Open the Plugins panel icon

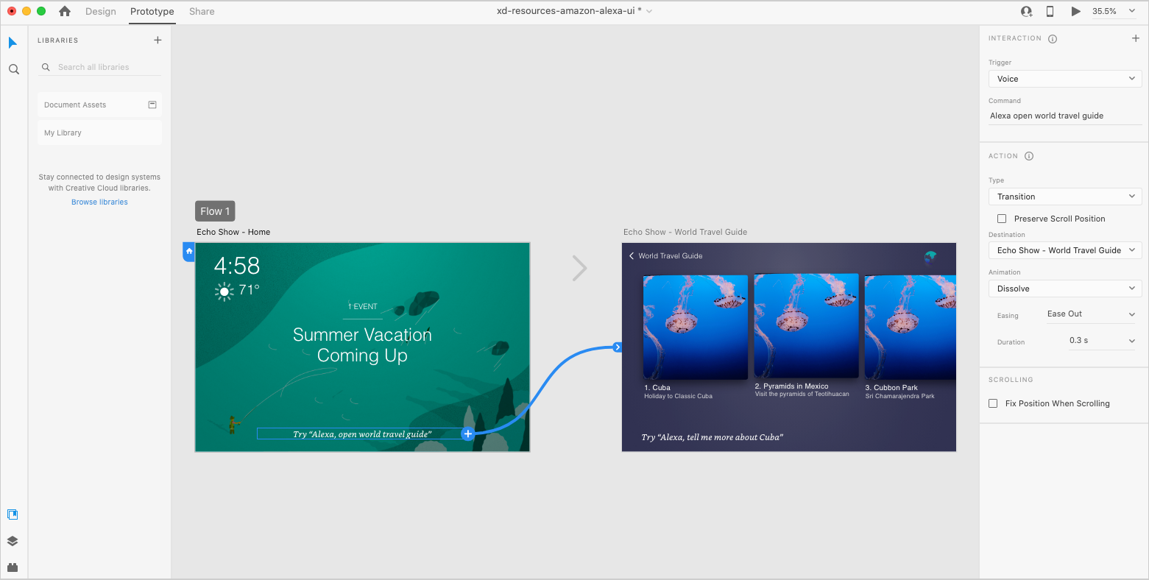(x=13, y=567)
